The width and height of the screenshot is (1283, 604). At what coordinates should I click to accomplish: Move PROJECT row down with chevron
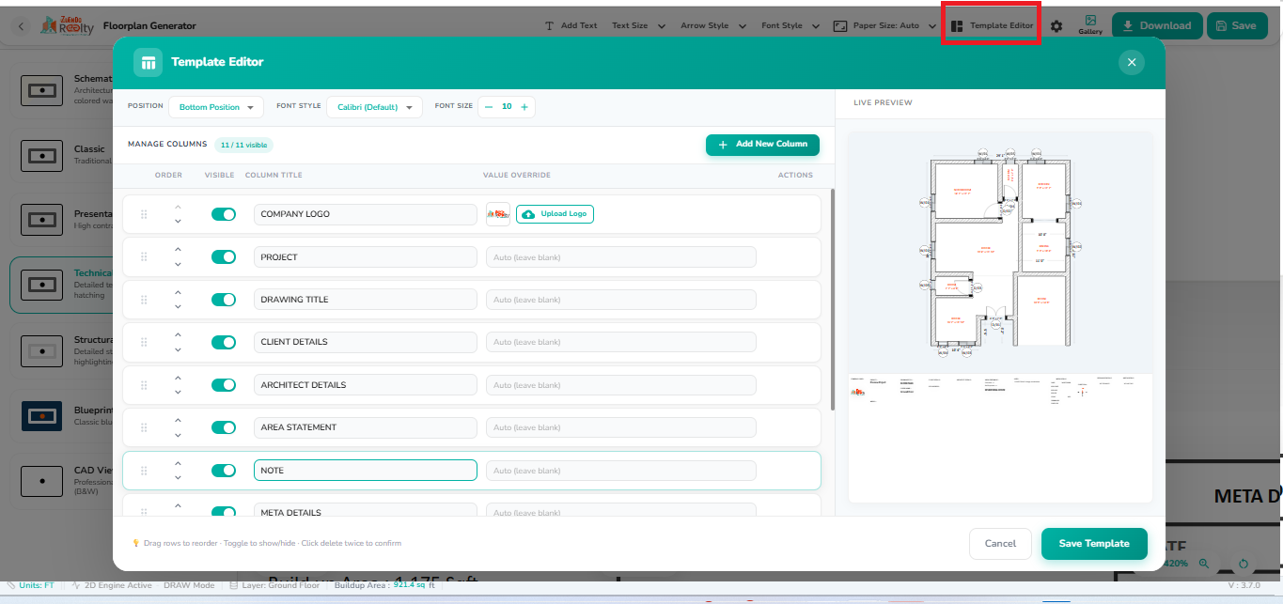[178, 265]
